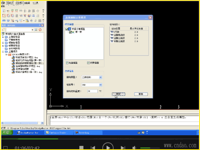
Task: Click the 湖南院六盘水至盘县 root node
Action: pos(15,34)
